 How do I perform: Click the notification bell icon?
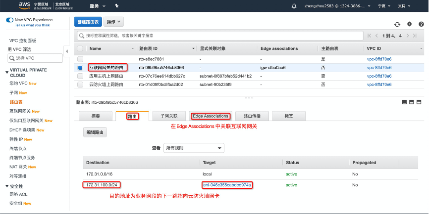294,6
